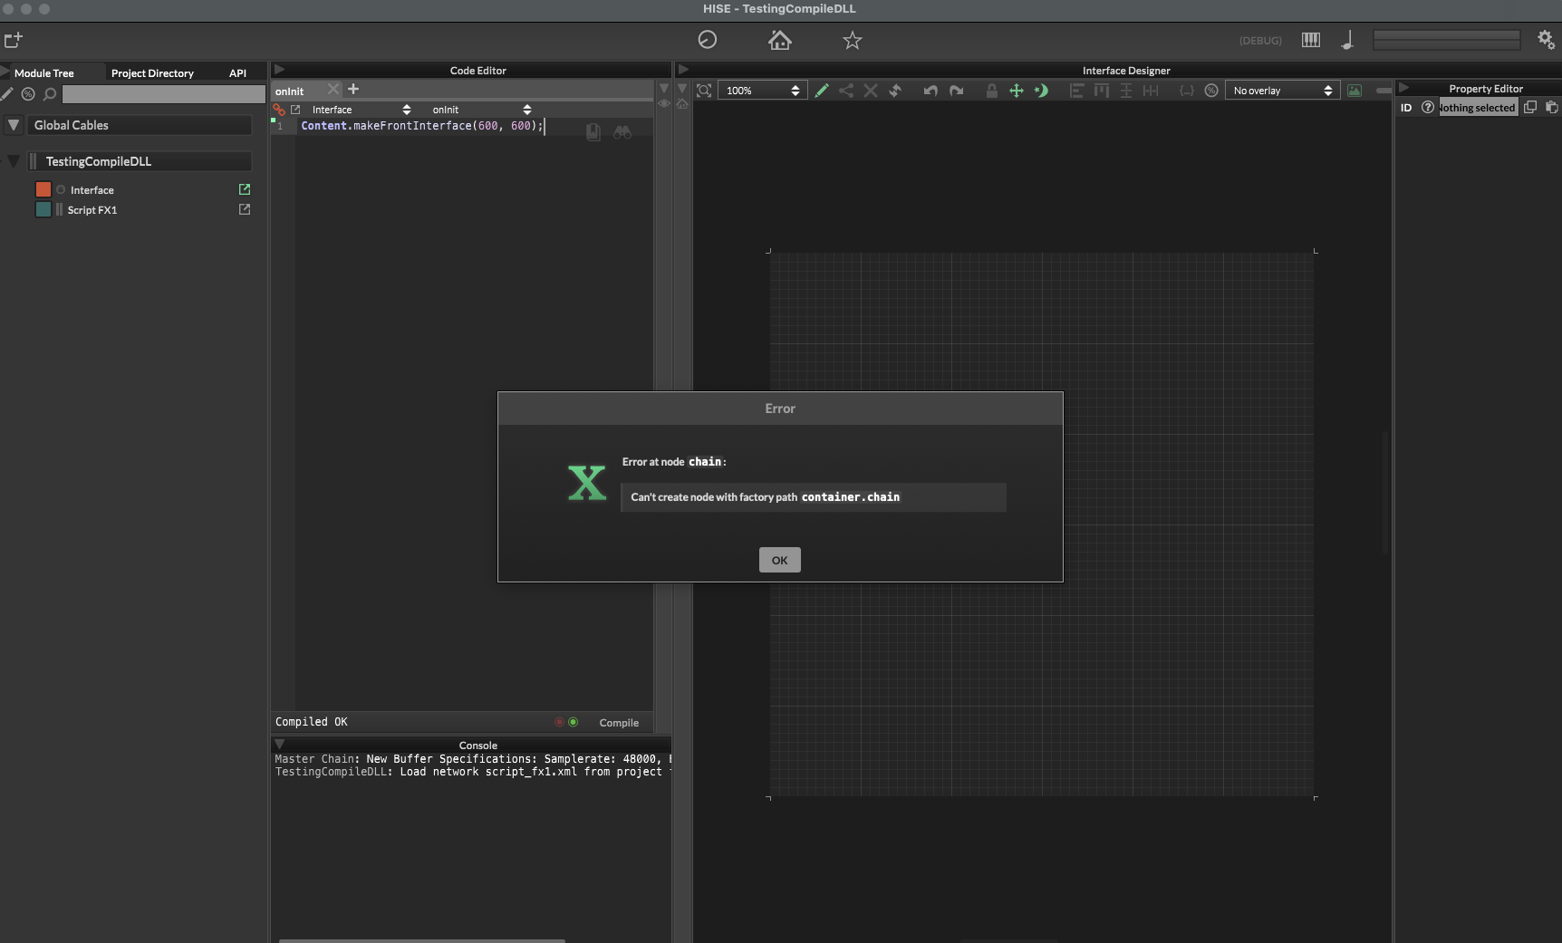Click the red status dot next to Compile
1562x943 pixels.
click(x=559, y=722)
